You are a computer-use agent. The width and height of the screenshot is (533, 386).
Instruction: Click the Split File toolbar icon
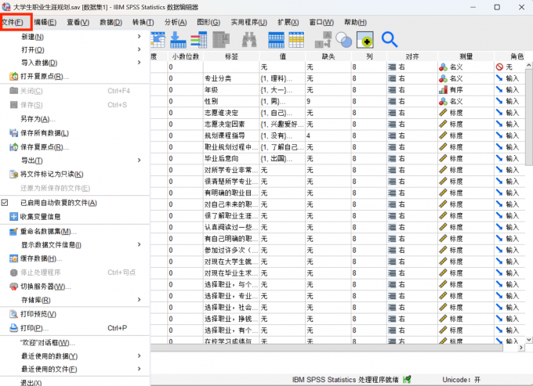pyautogui.click(x=276, y=40)
